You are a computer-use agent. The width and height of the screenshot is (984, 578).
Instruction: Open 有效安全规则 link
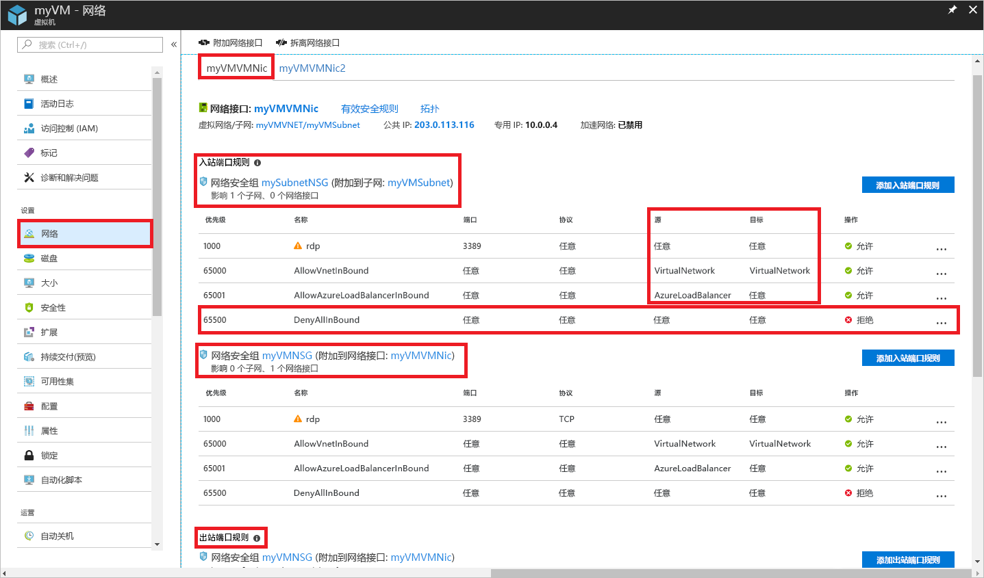point(370,109)
